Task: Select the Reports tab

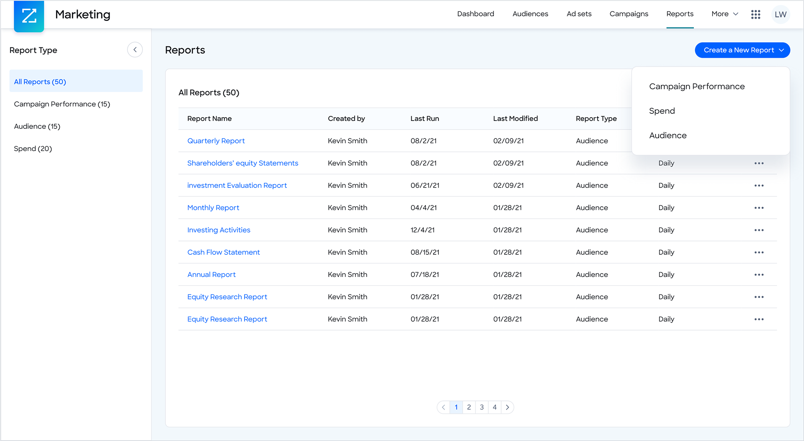Action: coord(680,14)
